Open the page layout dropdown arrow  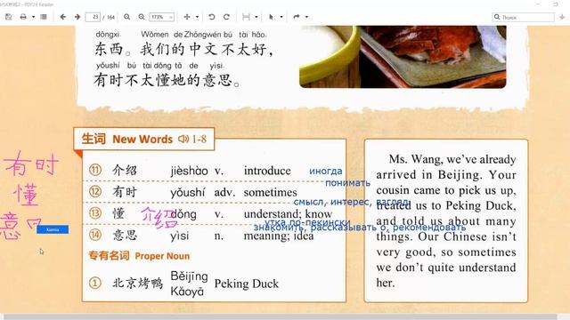point(256,17)
